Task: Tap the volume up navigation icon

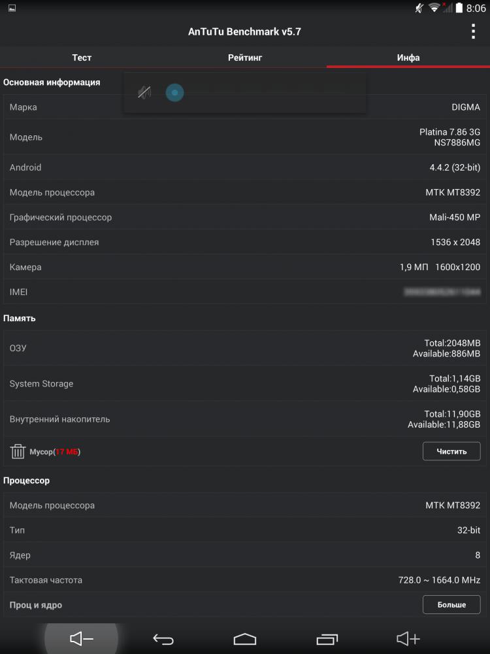Action: (x=408, y=638)
